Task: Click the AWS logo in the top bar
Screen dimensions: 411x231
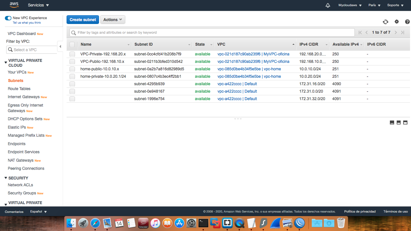Action: (x=14, y=5)
